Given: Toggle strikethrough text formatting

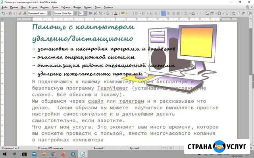Looking at the screenshot, I should (x=106, y=13).
